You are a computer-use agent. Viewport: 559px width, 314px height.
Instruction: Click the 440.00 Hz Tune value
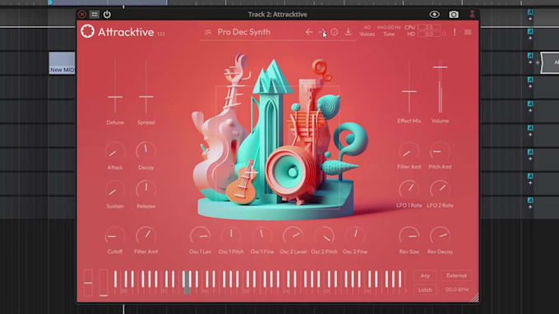389,27
